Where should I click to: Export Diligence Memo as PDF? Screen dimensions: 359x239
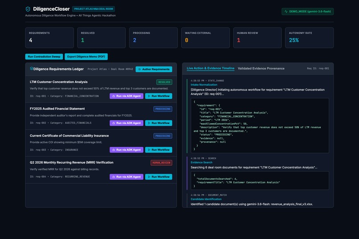[x=86, y=57]
